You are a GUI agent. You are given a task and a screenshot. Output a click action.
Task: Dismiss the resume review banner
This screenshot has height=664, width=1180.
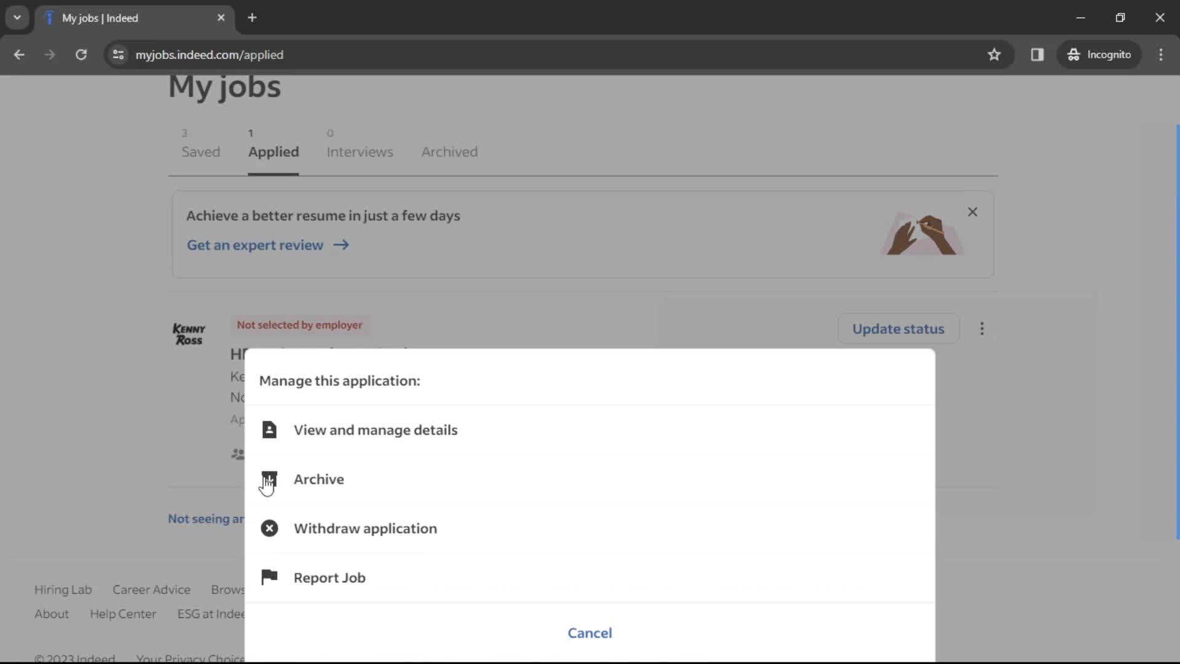(972, 212)
